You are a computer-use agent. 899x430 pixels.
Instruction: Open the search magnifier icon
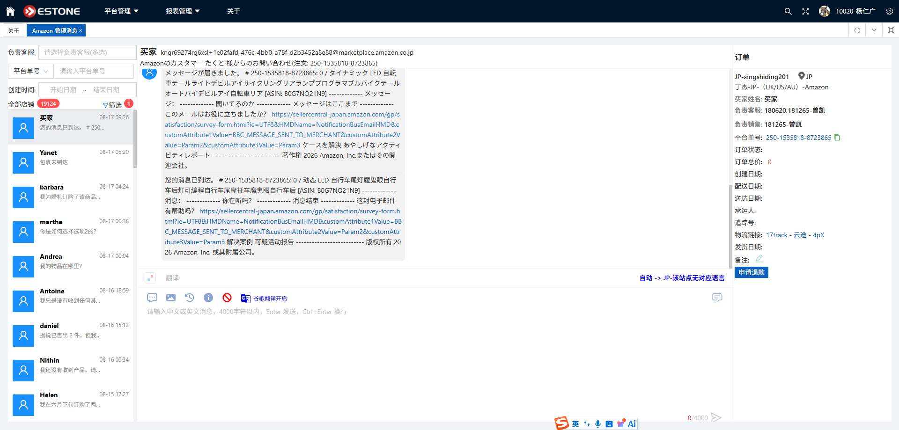(x=788, y=11)
